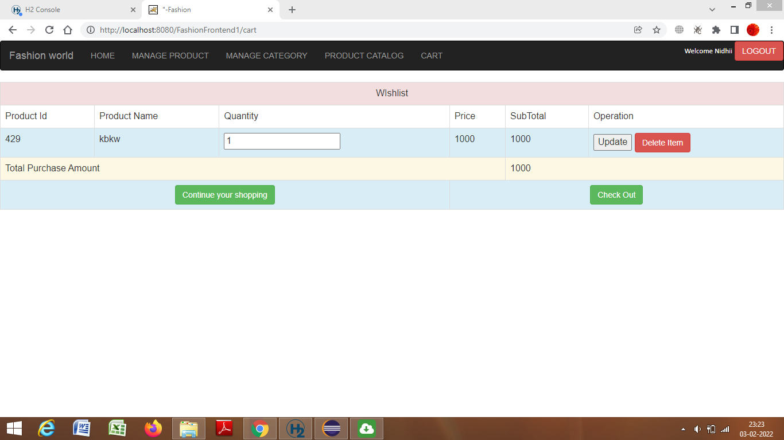Refresh the current page
Viewport: 784px width, 440px height.
pyautogui.click(x=49, y=29)
